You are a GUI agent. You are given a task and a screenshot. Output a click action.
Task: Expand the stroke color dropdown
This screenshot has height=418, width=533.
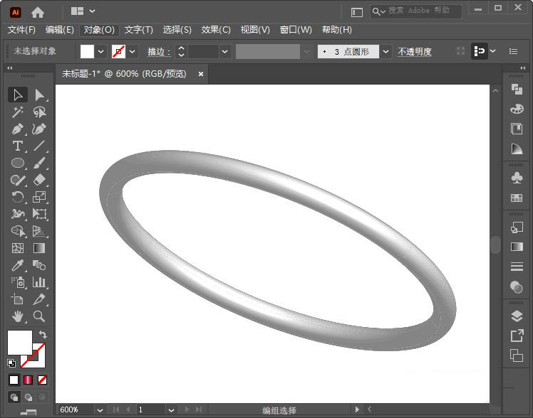(133, 51)
